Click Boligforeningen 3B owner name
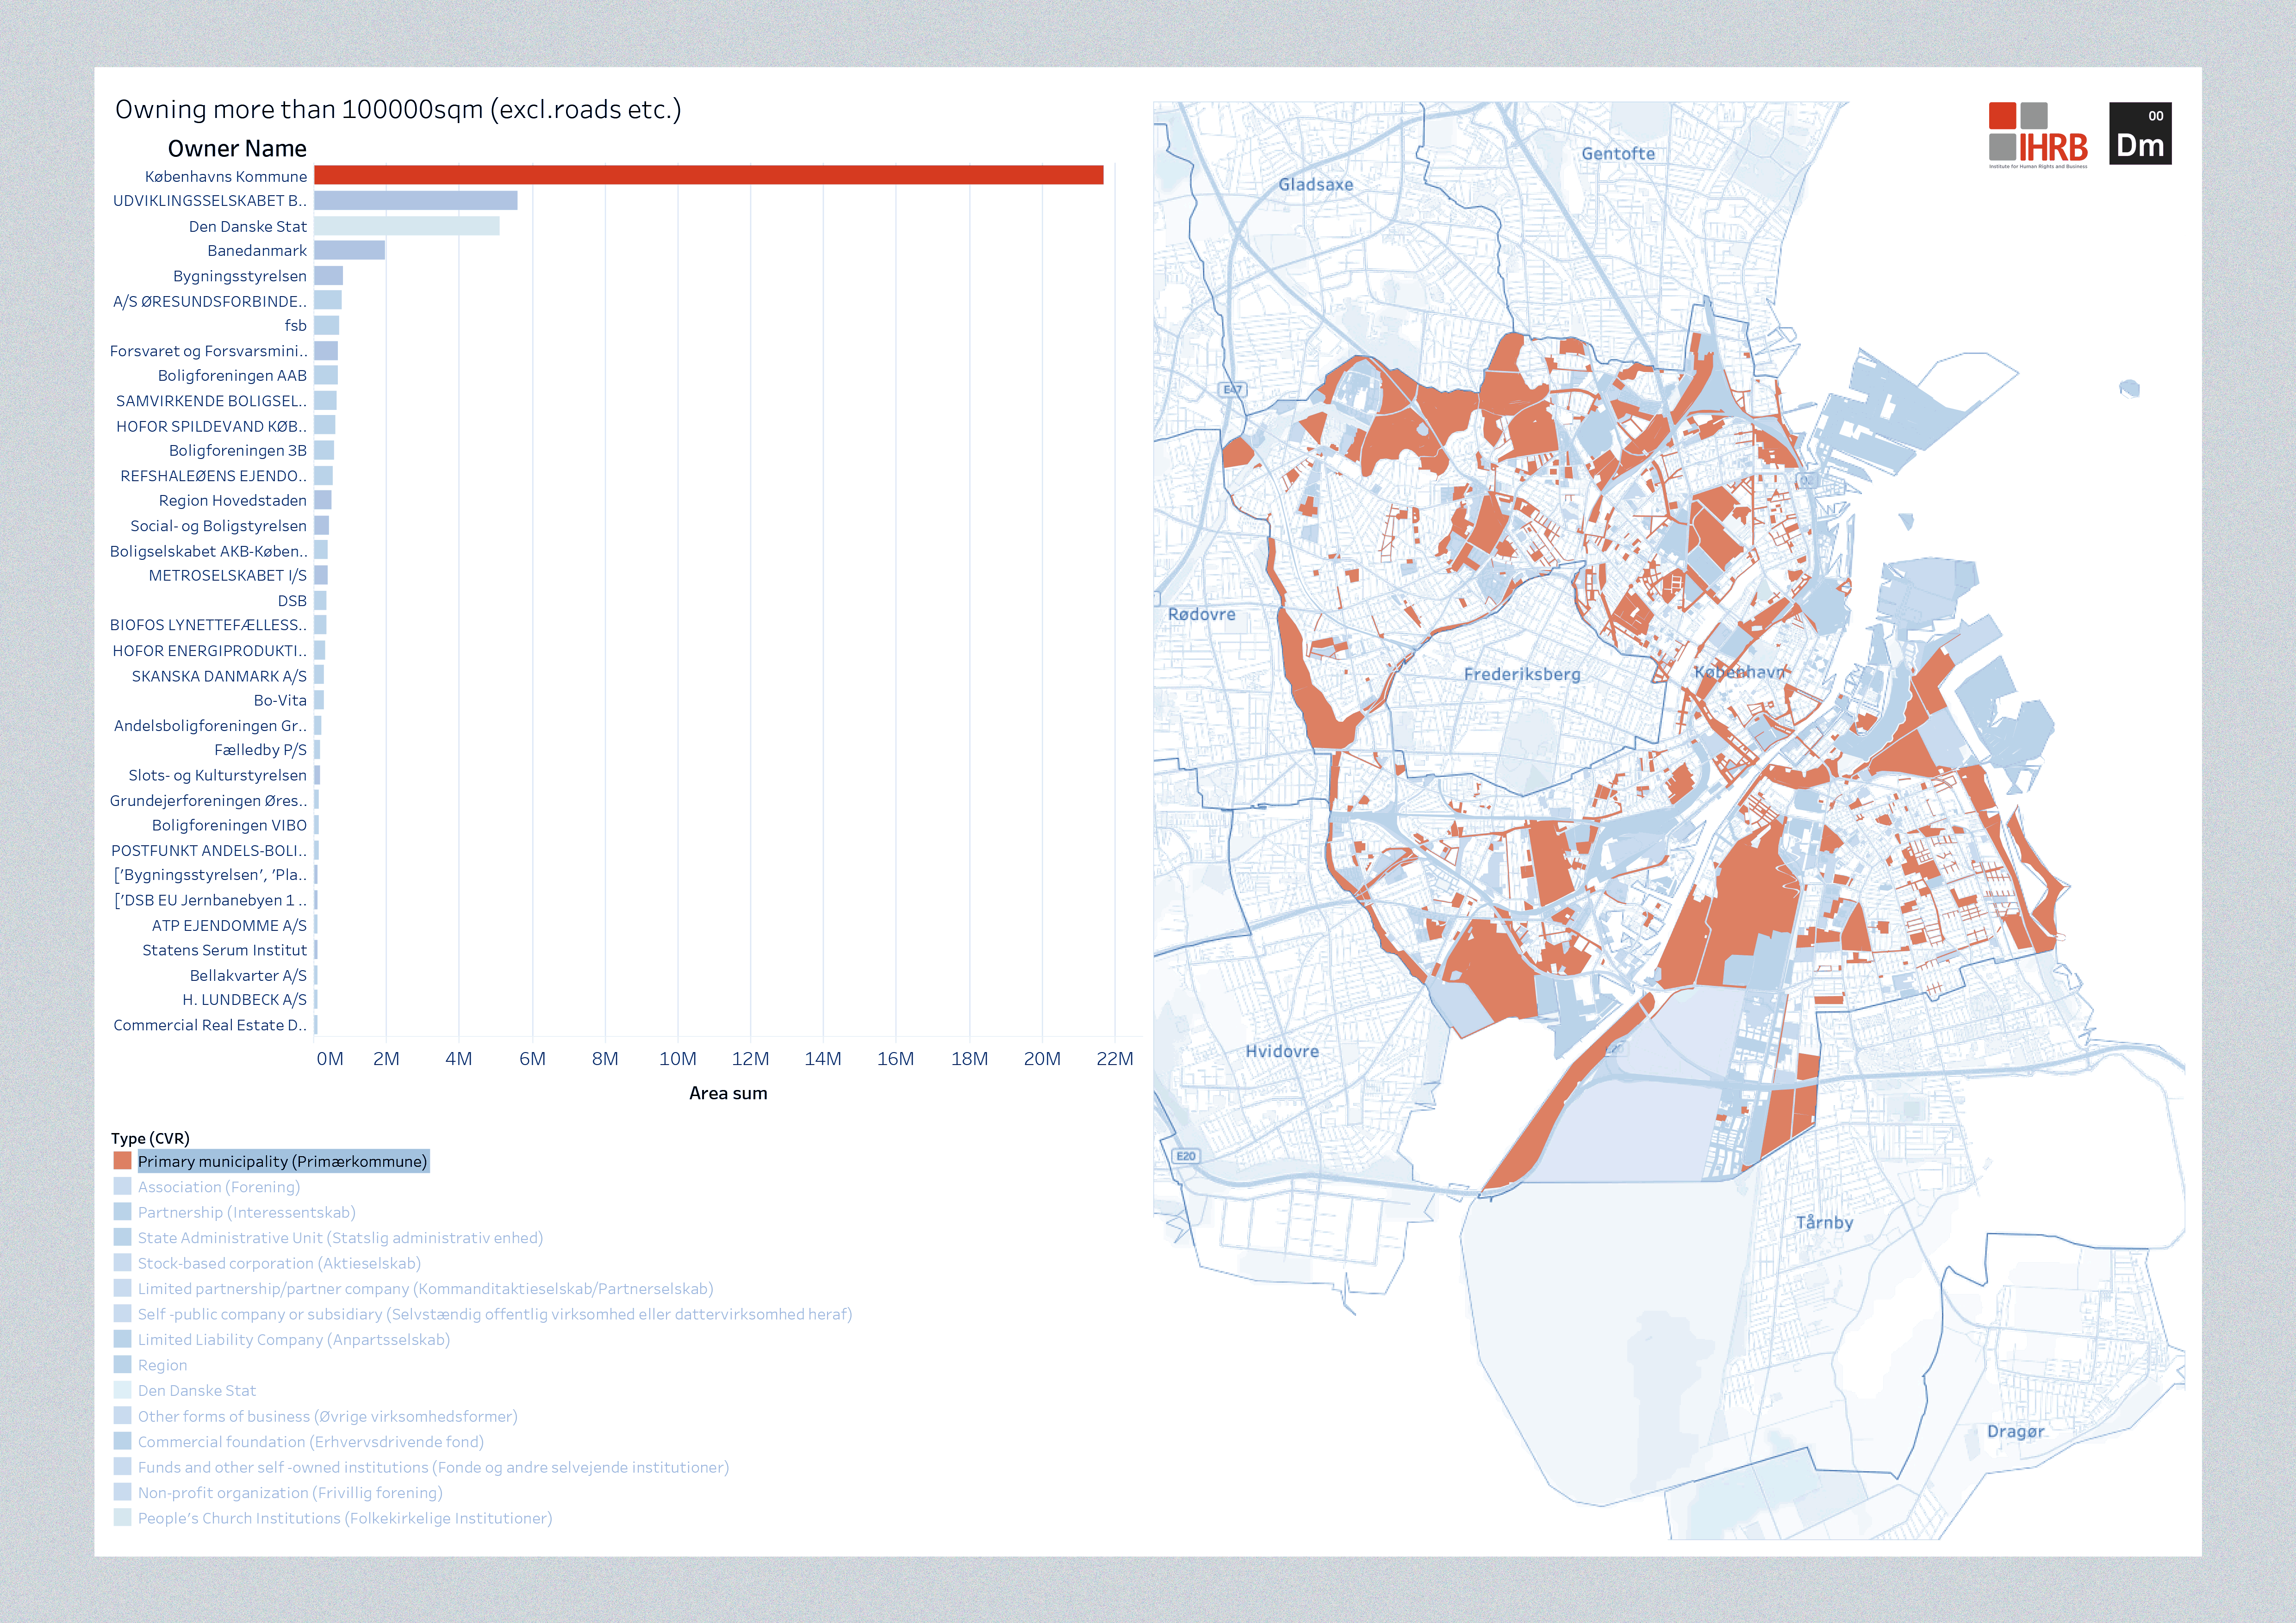The height and width of the screenshot is (1623, 2296). (x=238, y=451)
